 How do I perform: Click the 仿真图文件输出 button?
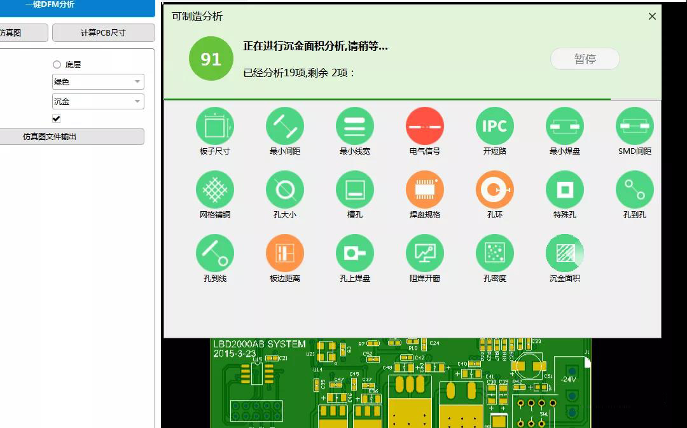72,136
